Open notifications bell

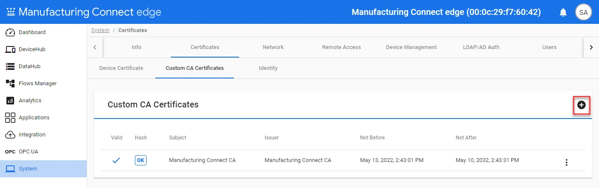[563, 12]
